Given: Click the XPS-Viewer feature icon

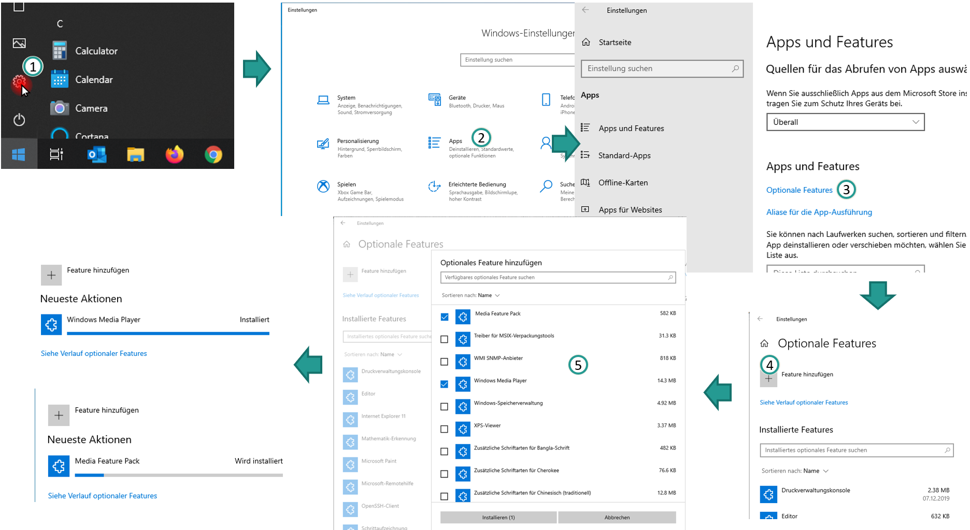Looking at the screenshot, I should [463, 429].
